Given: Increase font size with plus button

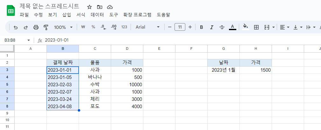Looking at the screenshot, I should tap(190, 27).
